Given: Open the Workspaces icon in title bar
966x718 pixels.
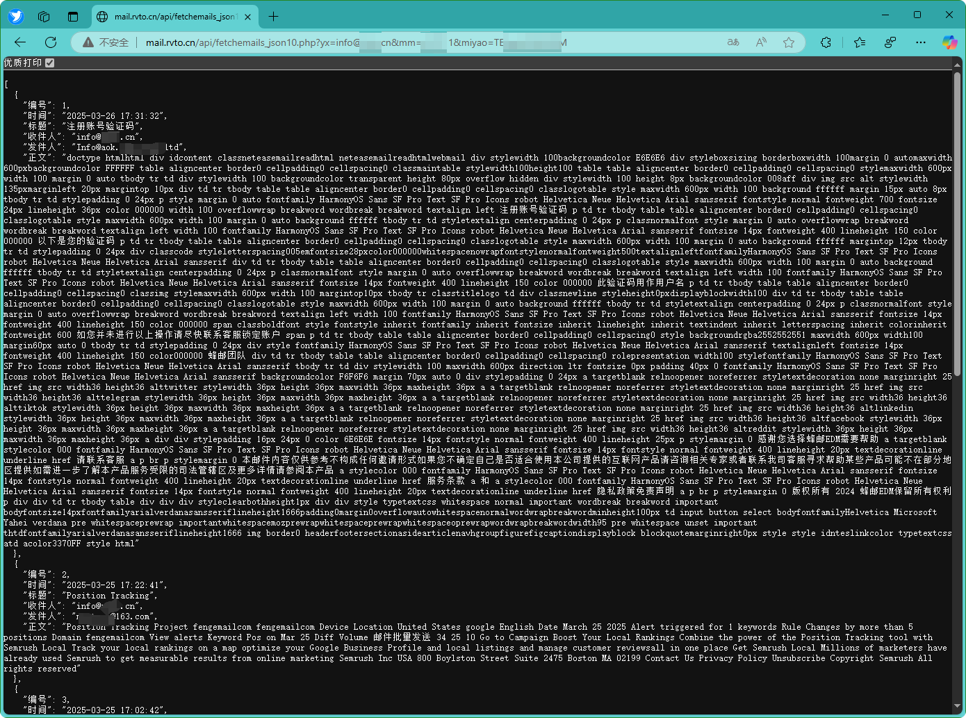Looking at the screenshot, I should point(44,16).
